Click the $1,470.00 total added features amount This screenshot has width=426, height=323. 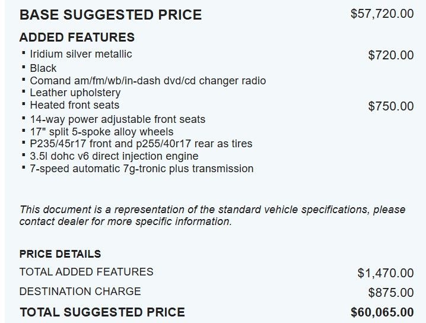coord(386,273)
